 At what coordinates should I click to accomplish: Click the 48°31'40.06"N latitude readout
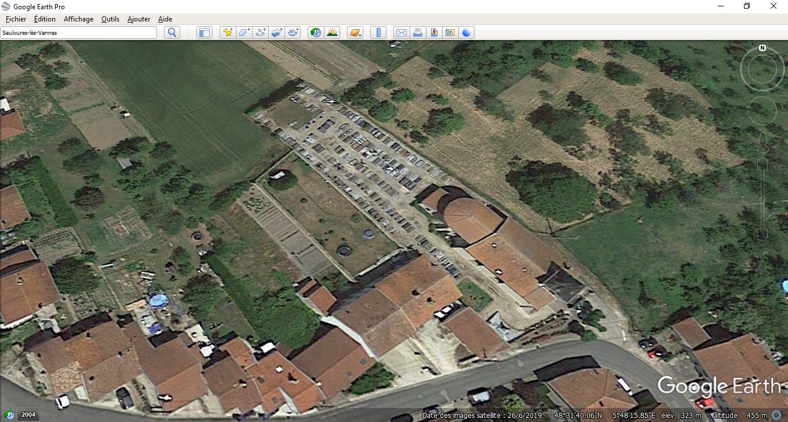[578, 415]
